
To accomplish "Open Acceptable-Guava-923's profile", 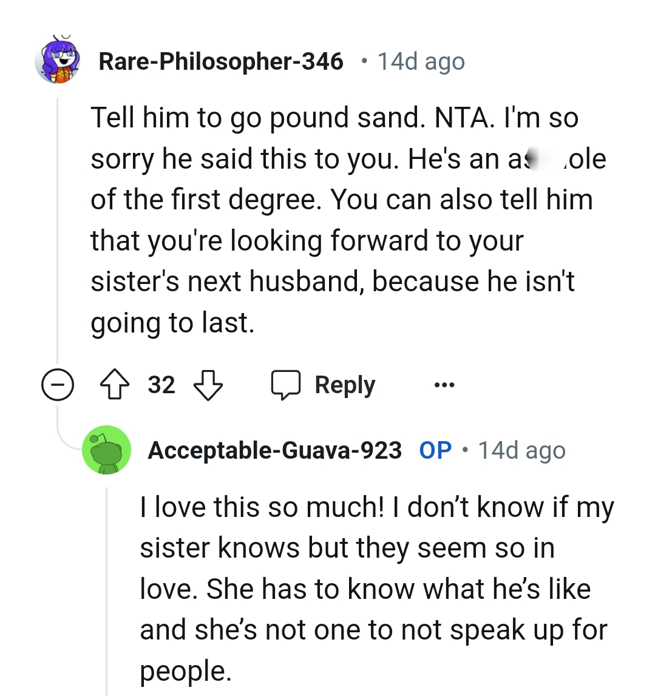I will click(x=275, y=450).
